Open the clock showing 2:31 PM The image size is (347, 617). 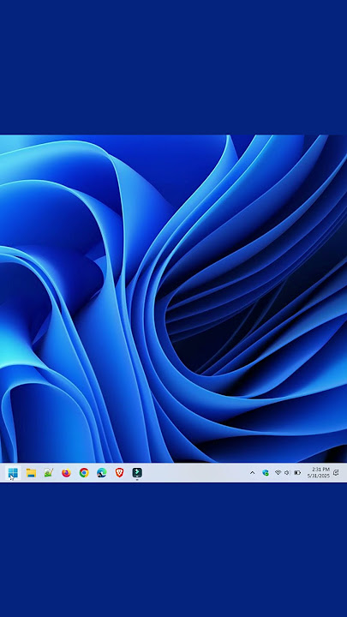(x=318, y=472)
